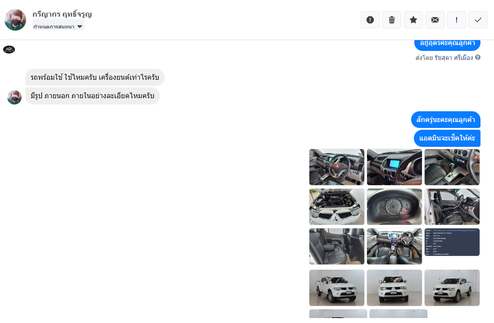Select message รถพร้อมใช้ ใช้ไหมครับ
Viewport: 494px width, 323px height.
pyautogui.click(x=95, y=77)
